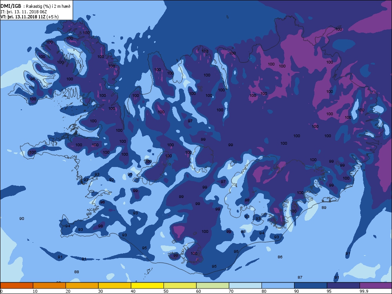The width and height of the screenshot is (392, 294).
Task: Pick the 20–30 amber legend swatch
Action: 82,285
